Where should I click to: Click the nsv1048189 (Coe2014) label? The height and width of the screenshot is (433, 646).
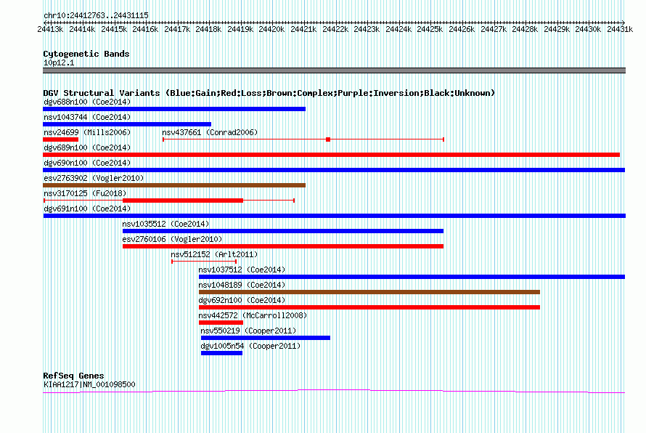click(x=242, y=285)
